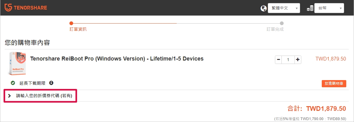Image resolution: width=354 pixels, height=122 pixels.
Task: Click the TENORSHARE brand text
Action: [30, 8]
